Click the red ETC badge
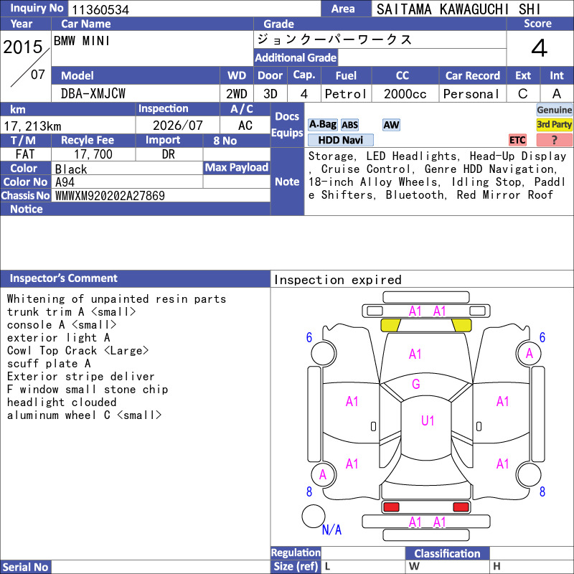Screen dimensions: 574x574 (x=517, y=140)
